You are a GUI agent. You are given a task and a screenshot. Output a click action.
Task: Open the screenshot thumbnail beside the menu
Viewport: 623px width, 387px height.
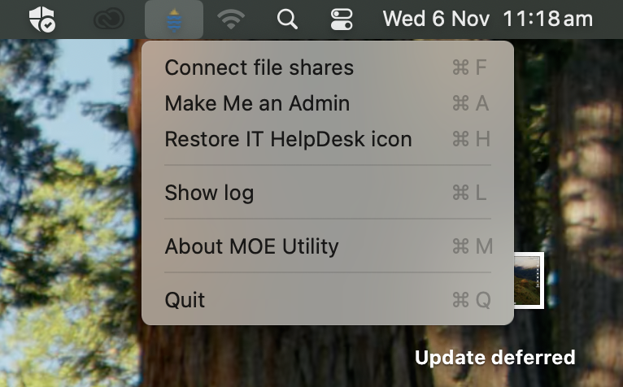click(528, 280)
